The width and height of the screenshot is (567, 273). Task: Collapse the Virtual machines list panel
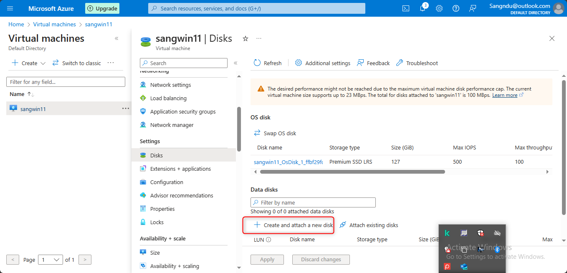tap(116, 38)
